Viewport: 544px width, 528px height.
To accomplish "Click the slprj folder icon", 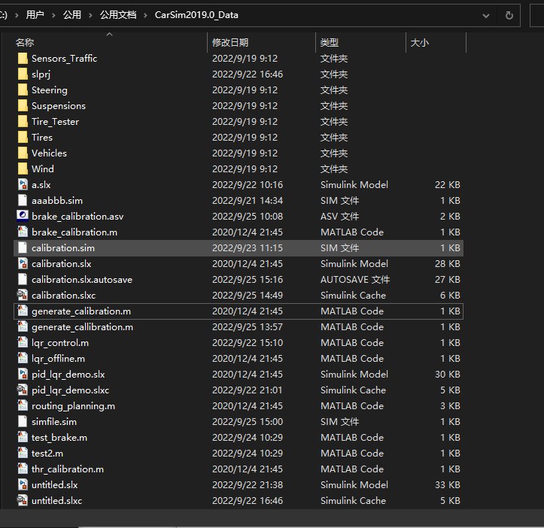I will [23, 74].
